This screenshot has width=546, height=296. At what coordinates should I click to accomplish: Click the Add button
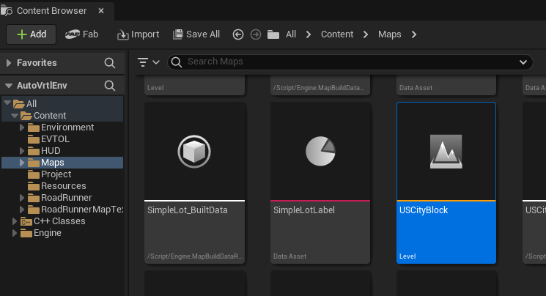[32, 34]
